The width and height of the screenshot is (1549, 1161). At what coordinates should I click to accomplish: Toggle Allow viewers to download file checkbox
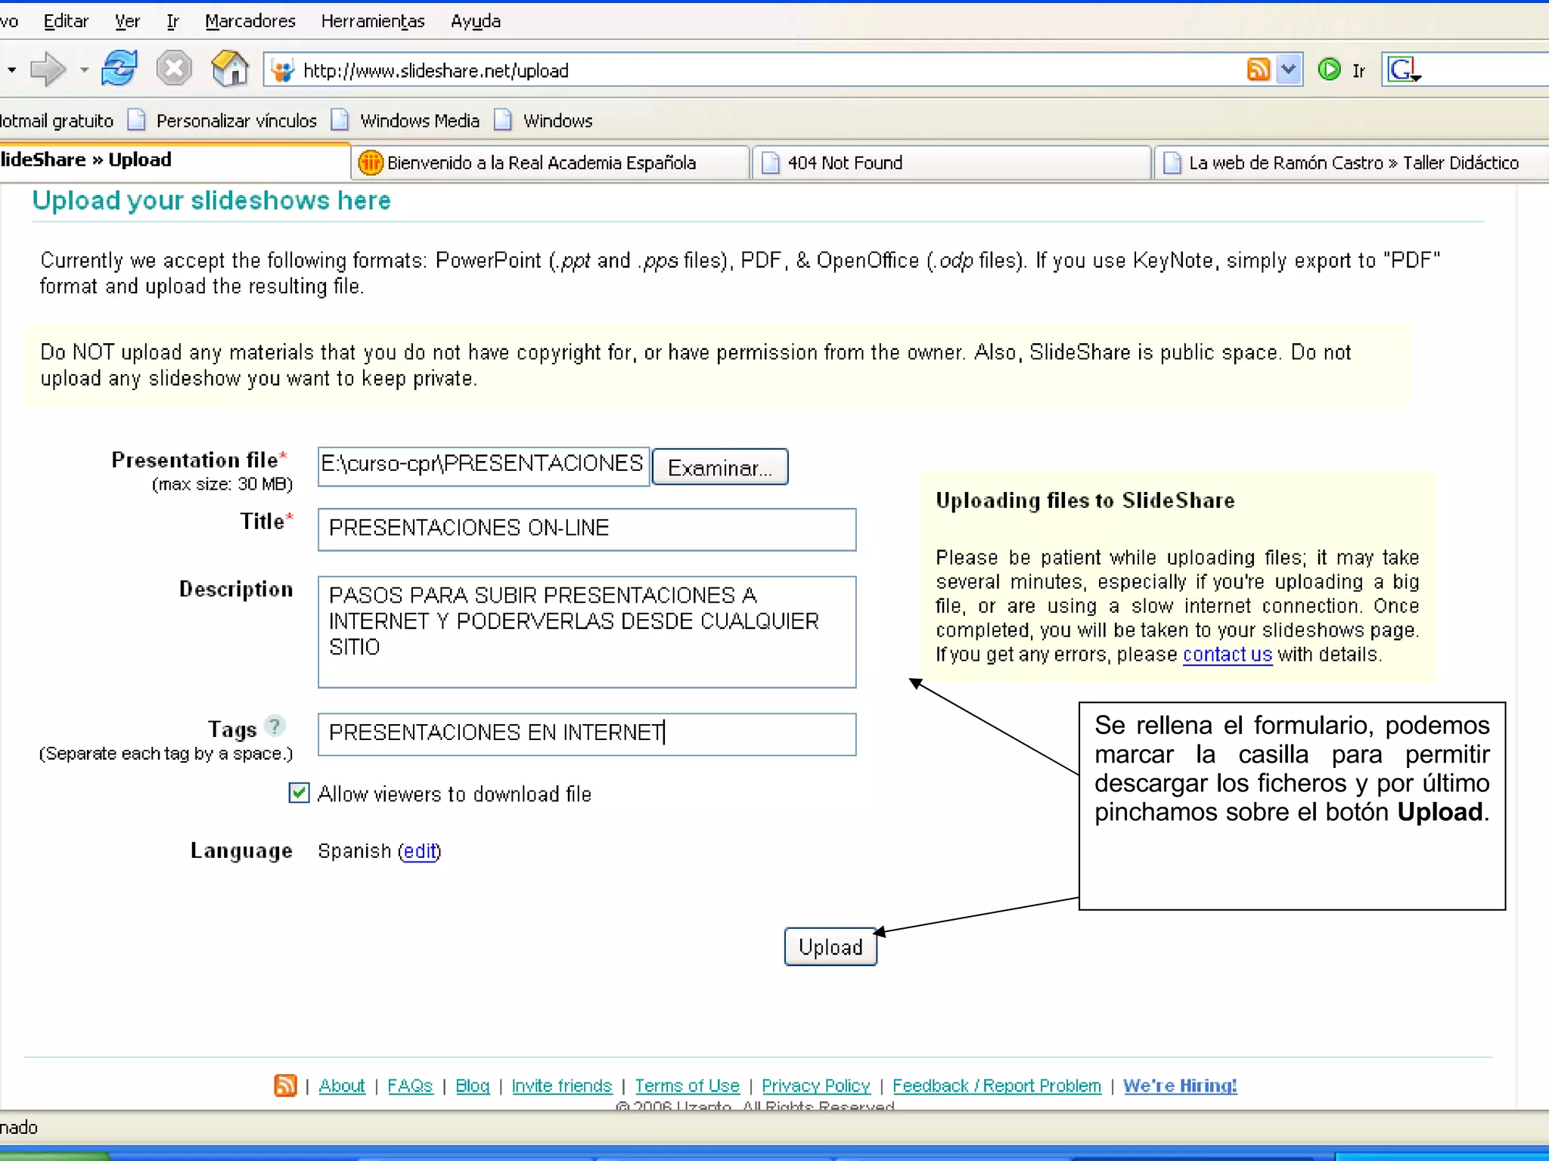pos(299,793)
